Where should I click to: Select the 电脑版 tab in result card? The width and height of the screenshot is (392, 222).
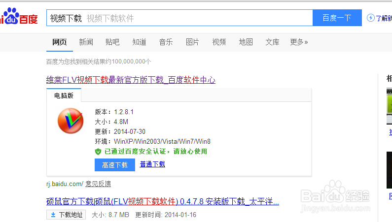tap(64, 95)
